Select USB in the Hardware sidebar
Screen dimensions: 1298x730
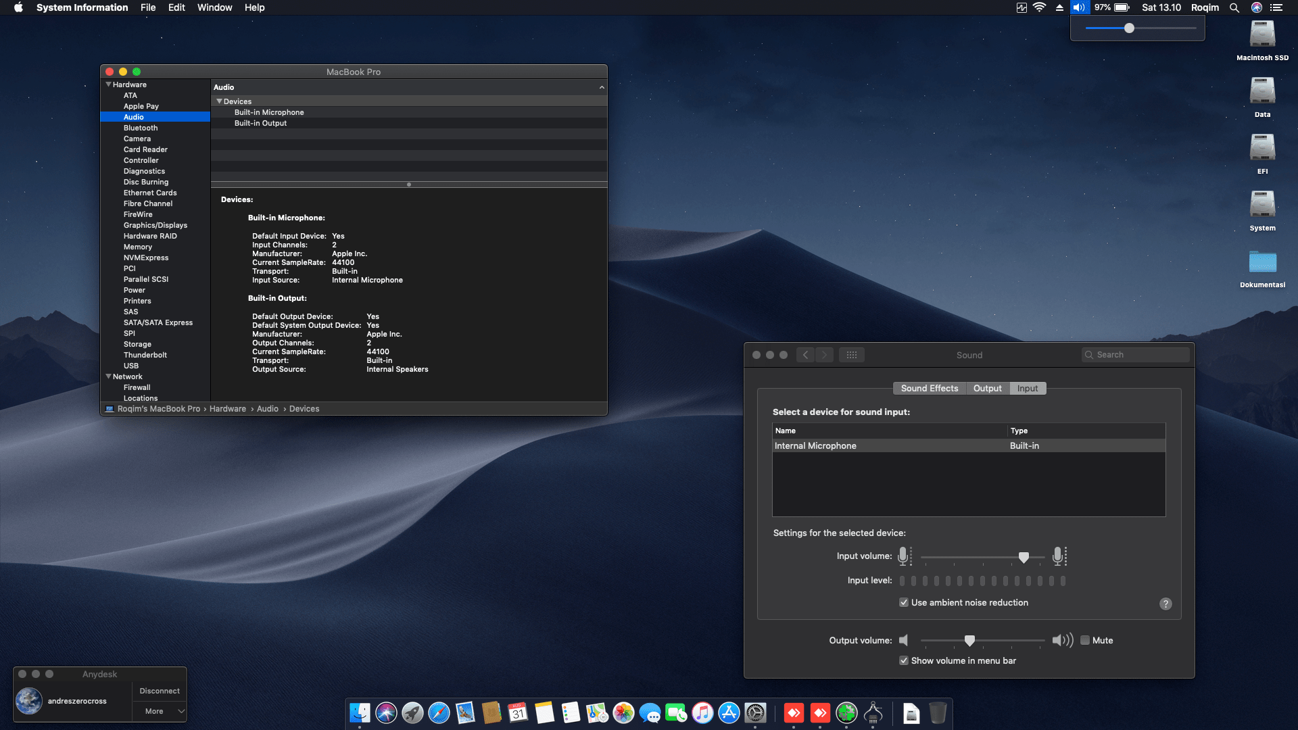click(x=155, y=366)
